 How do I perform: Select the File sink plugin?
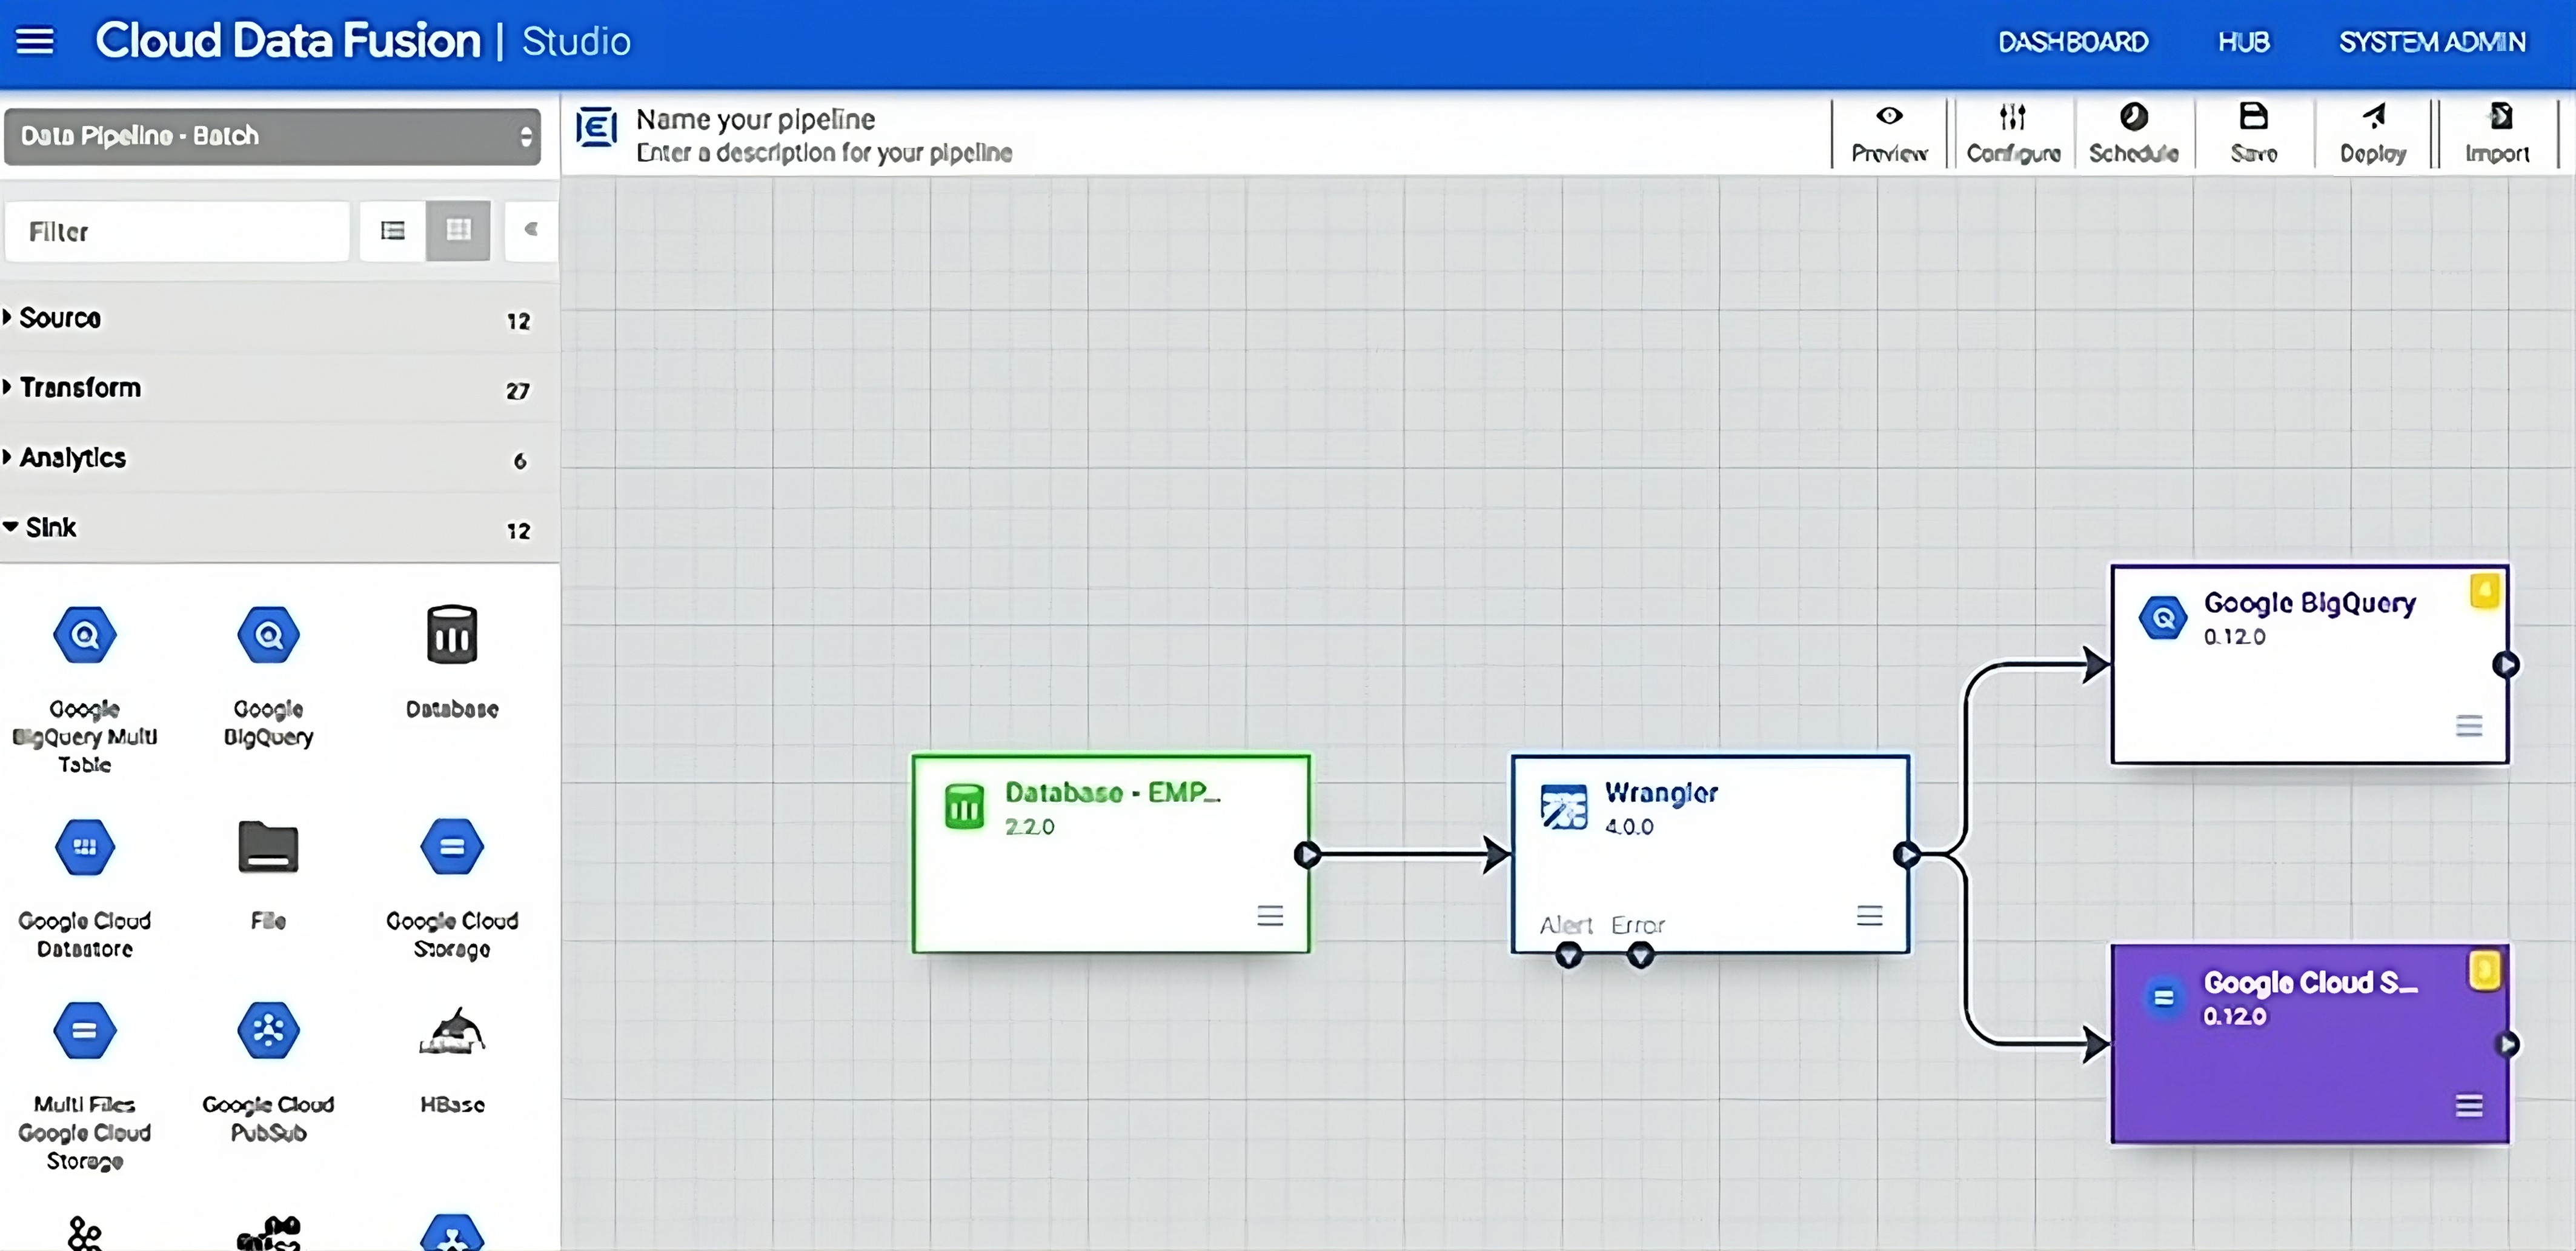(x=268, y=876)
